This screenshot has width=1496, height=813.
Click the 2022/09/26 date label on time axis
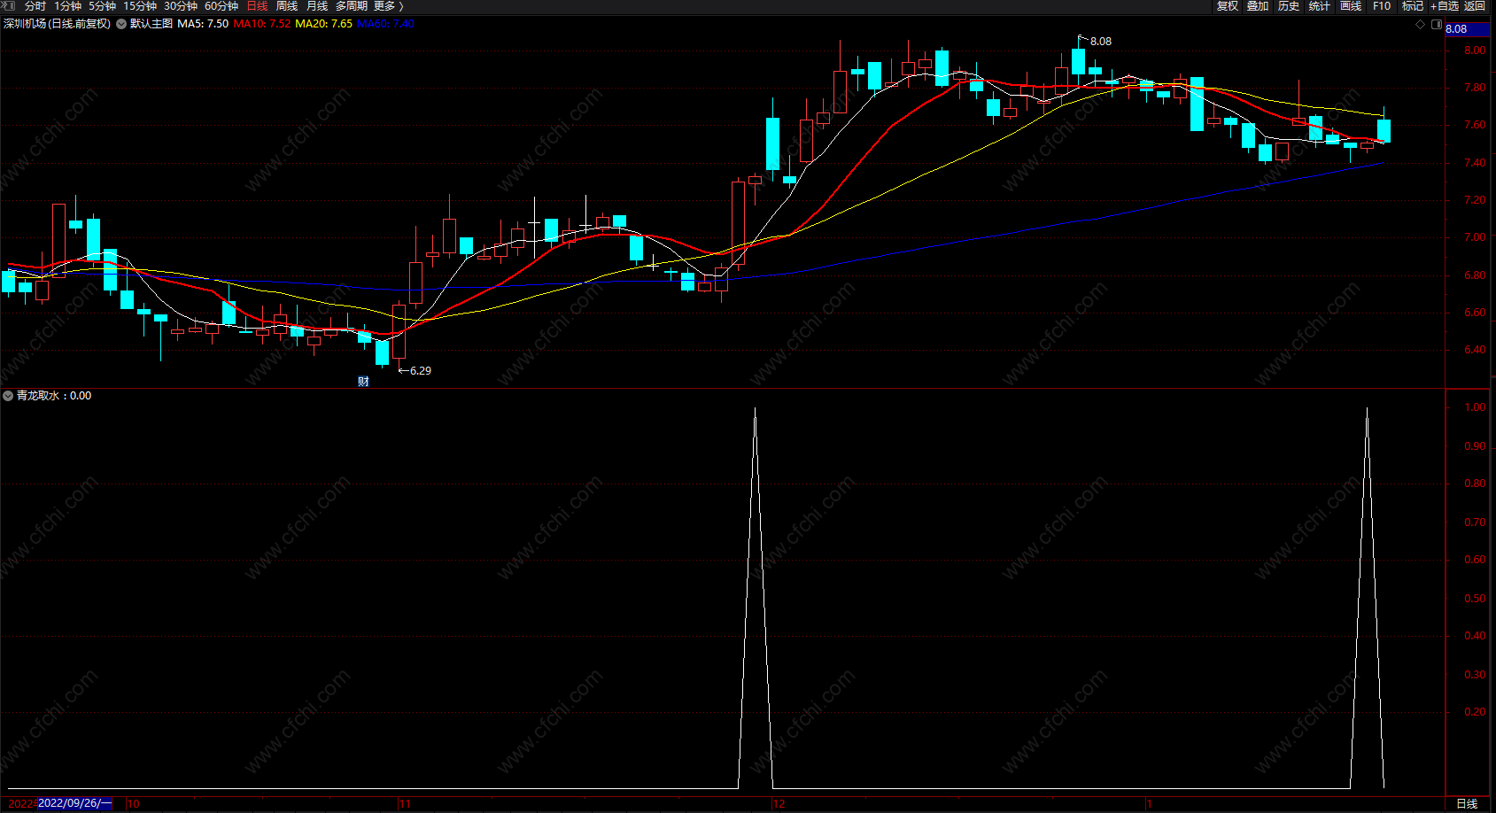tap(74, 803)
